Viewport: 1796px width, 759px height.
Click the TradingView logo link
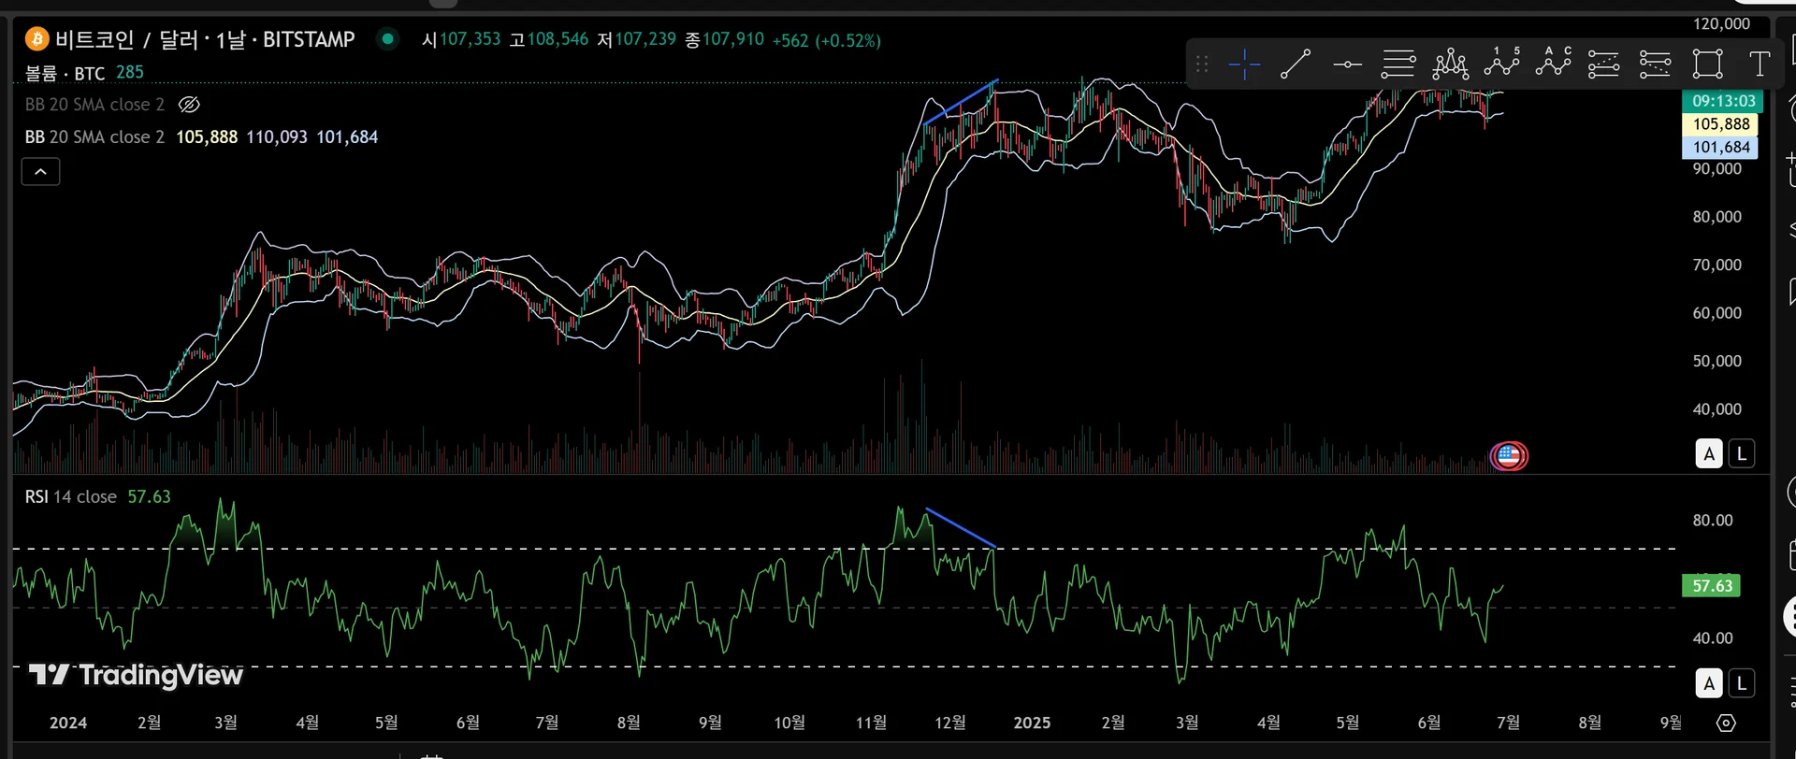[x=136, y=675]
